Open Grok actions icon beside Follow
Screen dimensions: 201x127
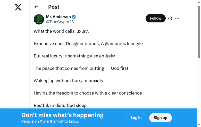(x=170, y=18)
